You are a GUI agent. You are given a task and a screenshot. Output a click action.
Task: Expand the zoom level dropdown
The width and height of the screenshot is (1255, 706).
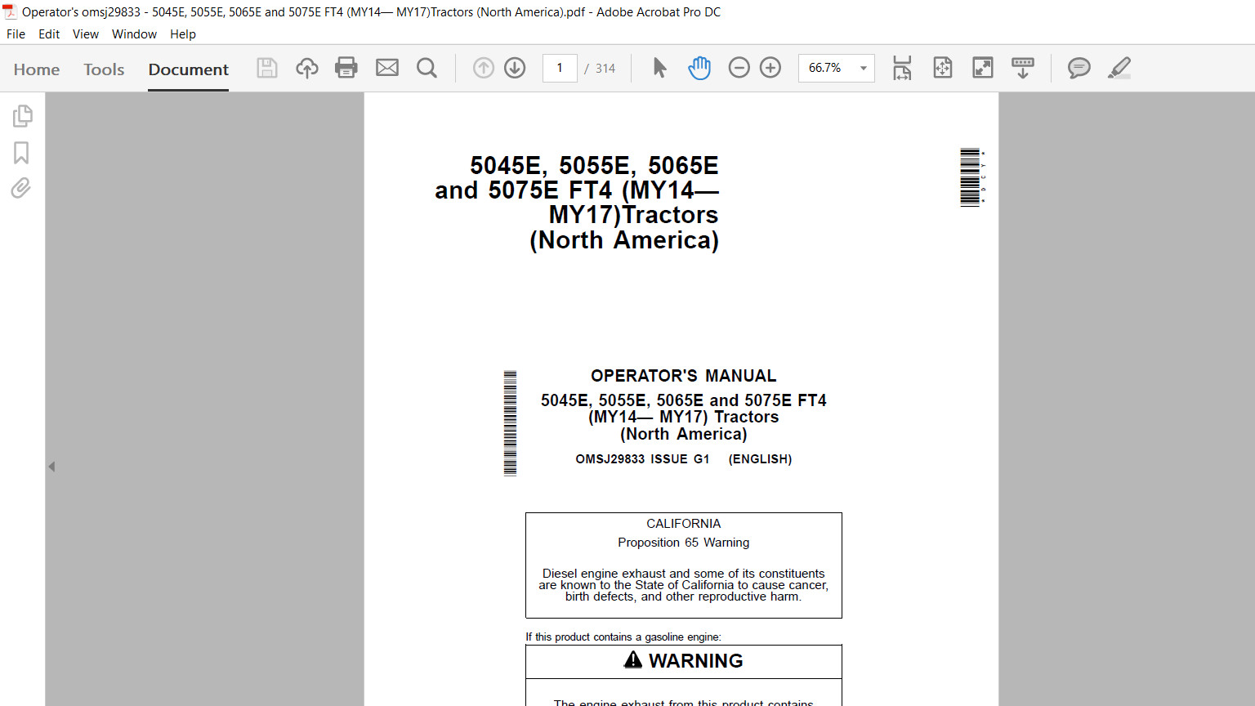click(864, 69)
